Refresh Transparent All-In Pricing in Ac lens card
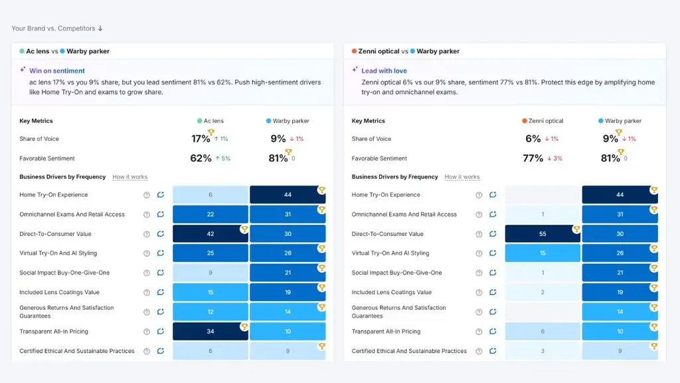 [x=161, y=331]
